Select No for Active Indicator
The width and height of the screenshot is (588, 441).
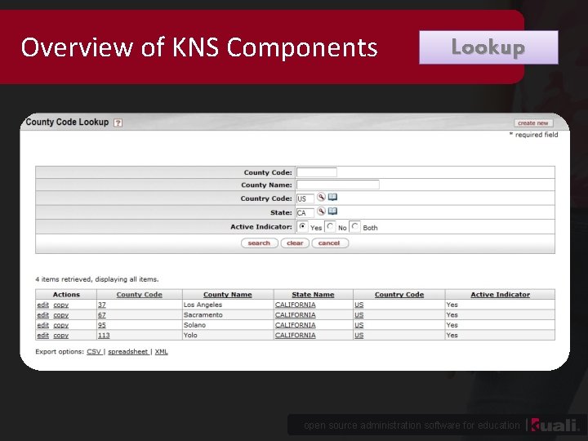point(330,226)
